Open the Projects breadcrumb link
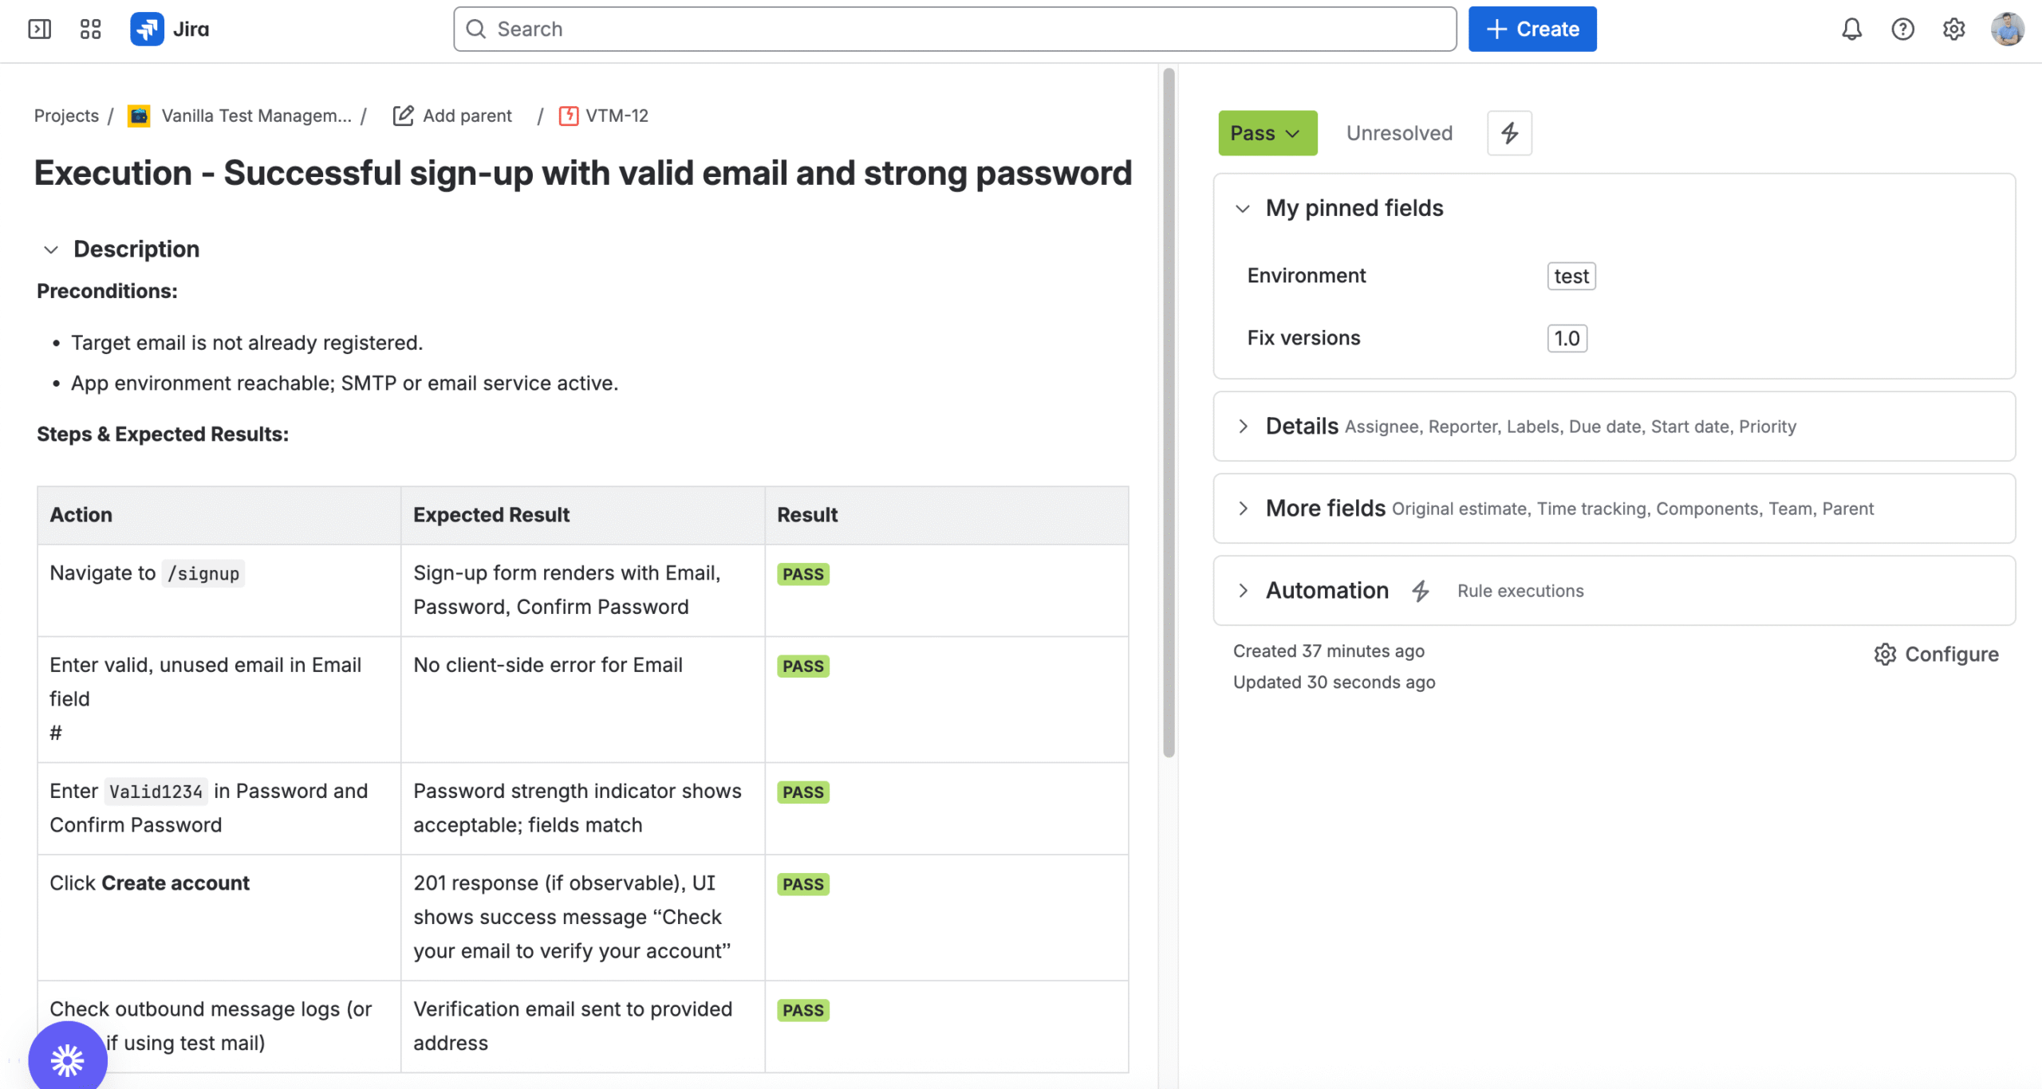This screenshot has height=1089, width=2042. (x=66, y=116)
